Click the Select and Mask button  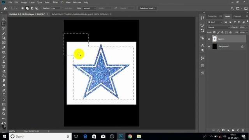pyautogui.click(x=147, y=8)
